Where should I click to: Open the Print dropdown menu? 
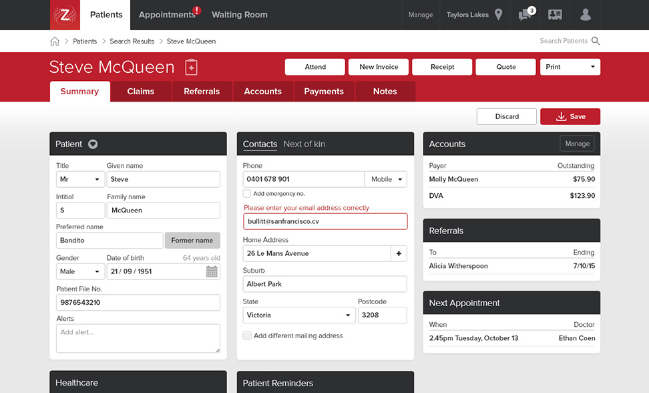570,67
